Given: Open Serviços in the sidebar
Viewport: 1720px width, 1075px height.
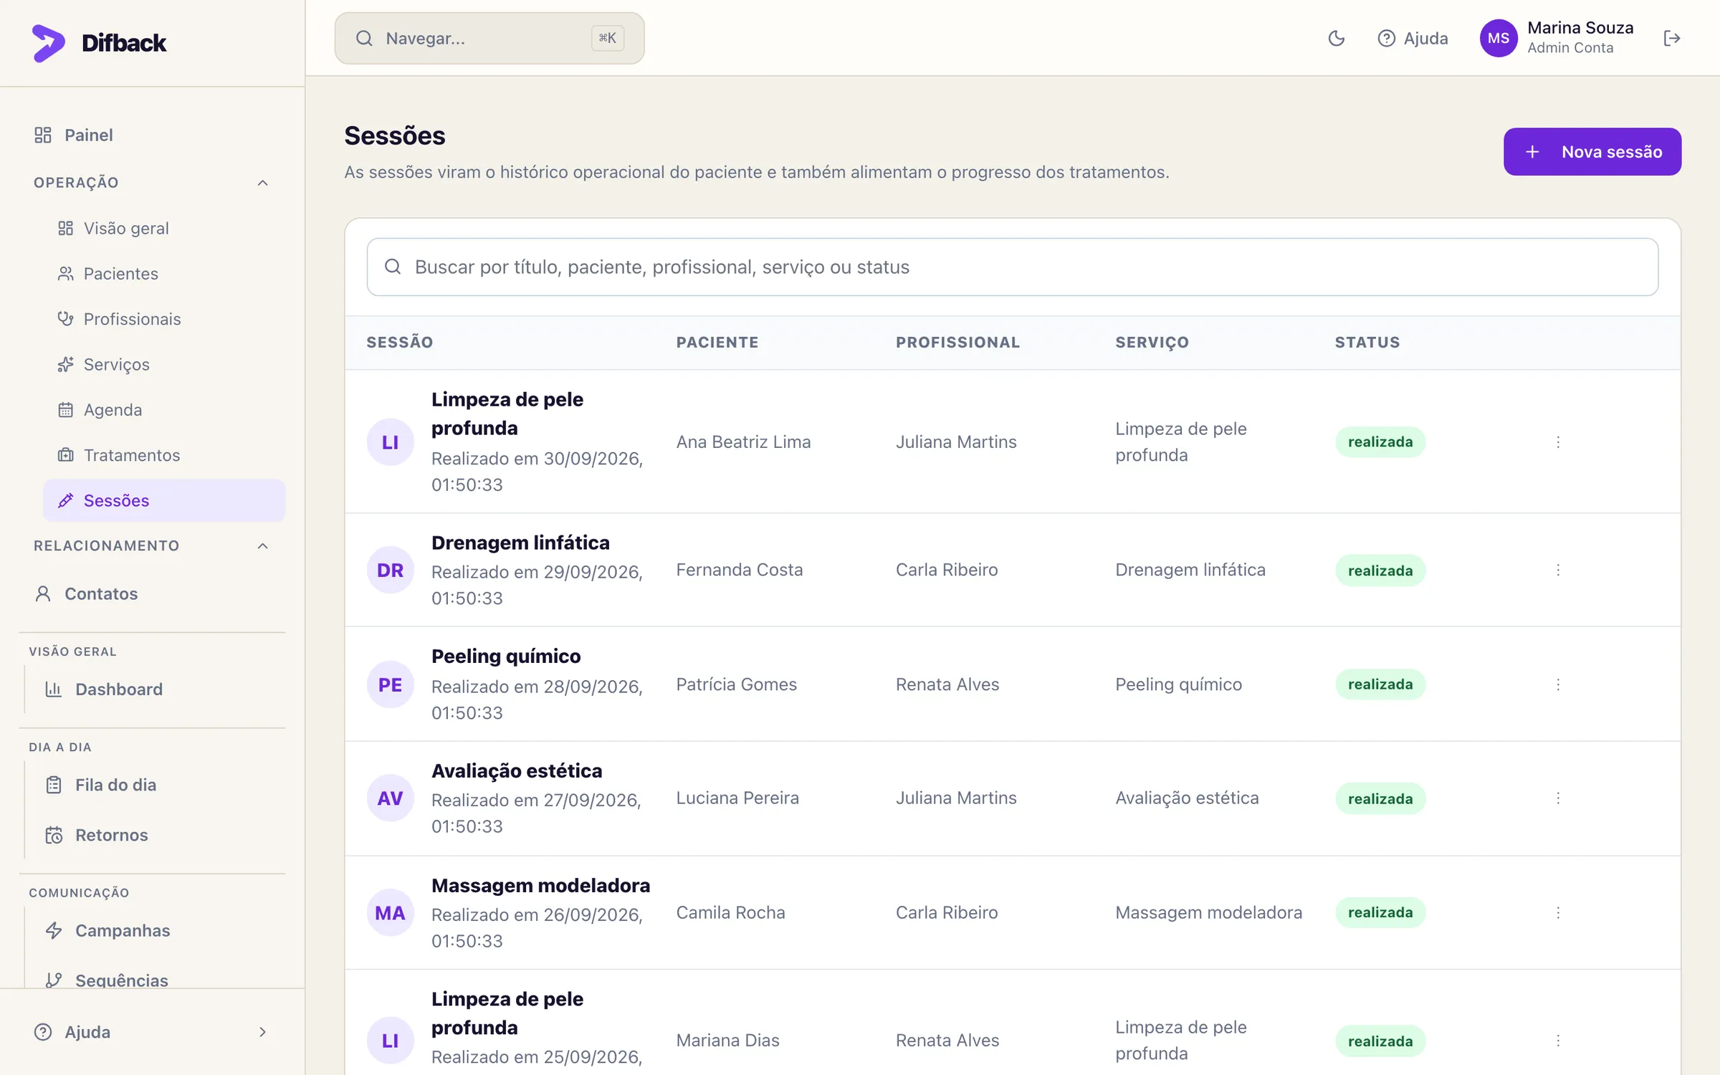Looking at the screenshot, I should pos(164,364).
